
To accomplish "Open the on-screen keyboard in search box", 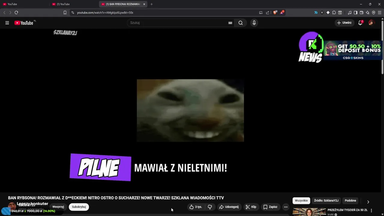I will click(230, 23).
